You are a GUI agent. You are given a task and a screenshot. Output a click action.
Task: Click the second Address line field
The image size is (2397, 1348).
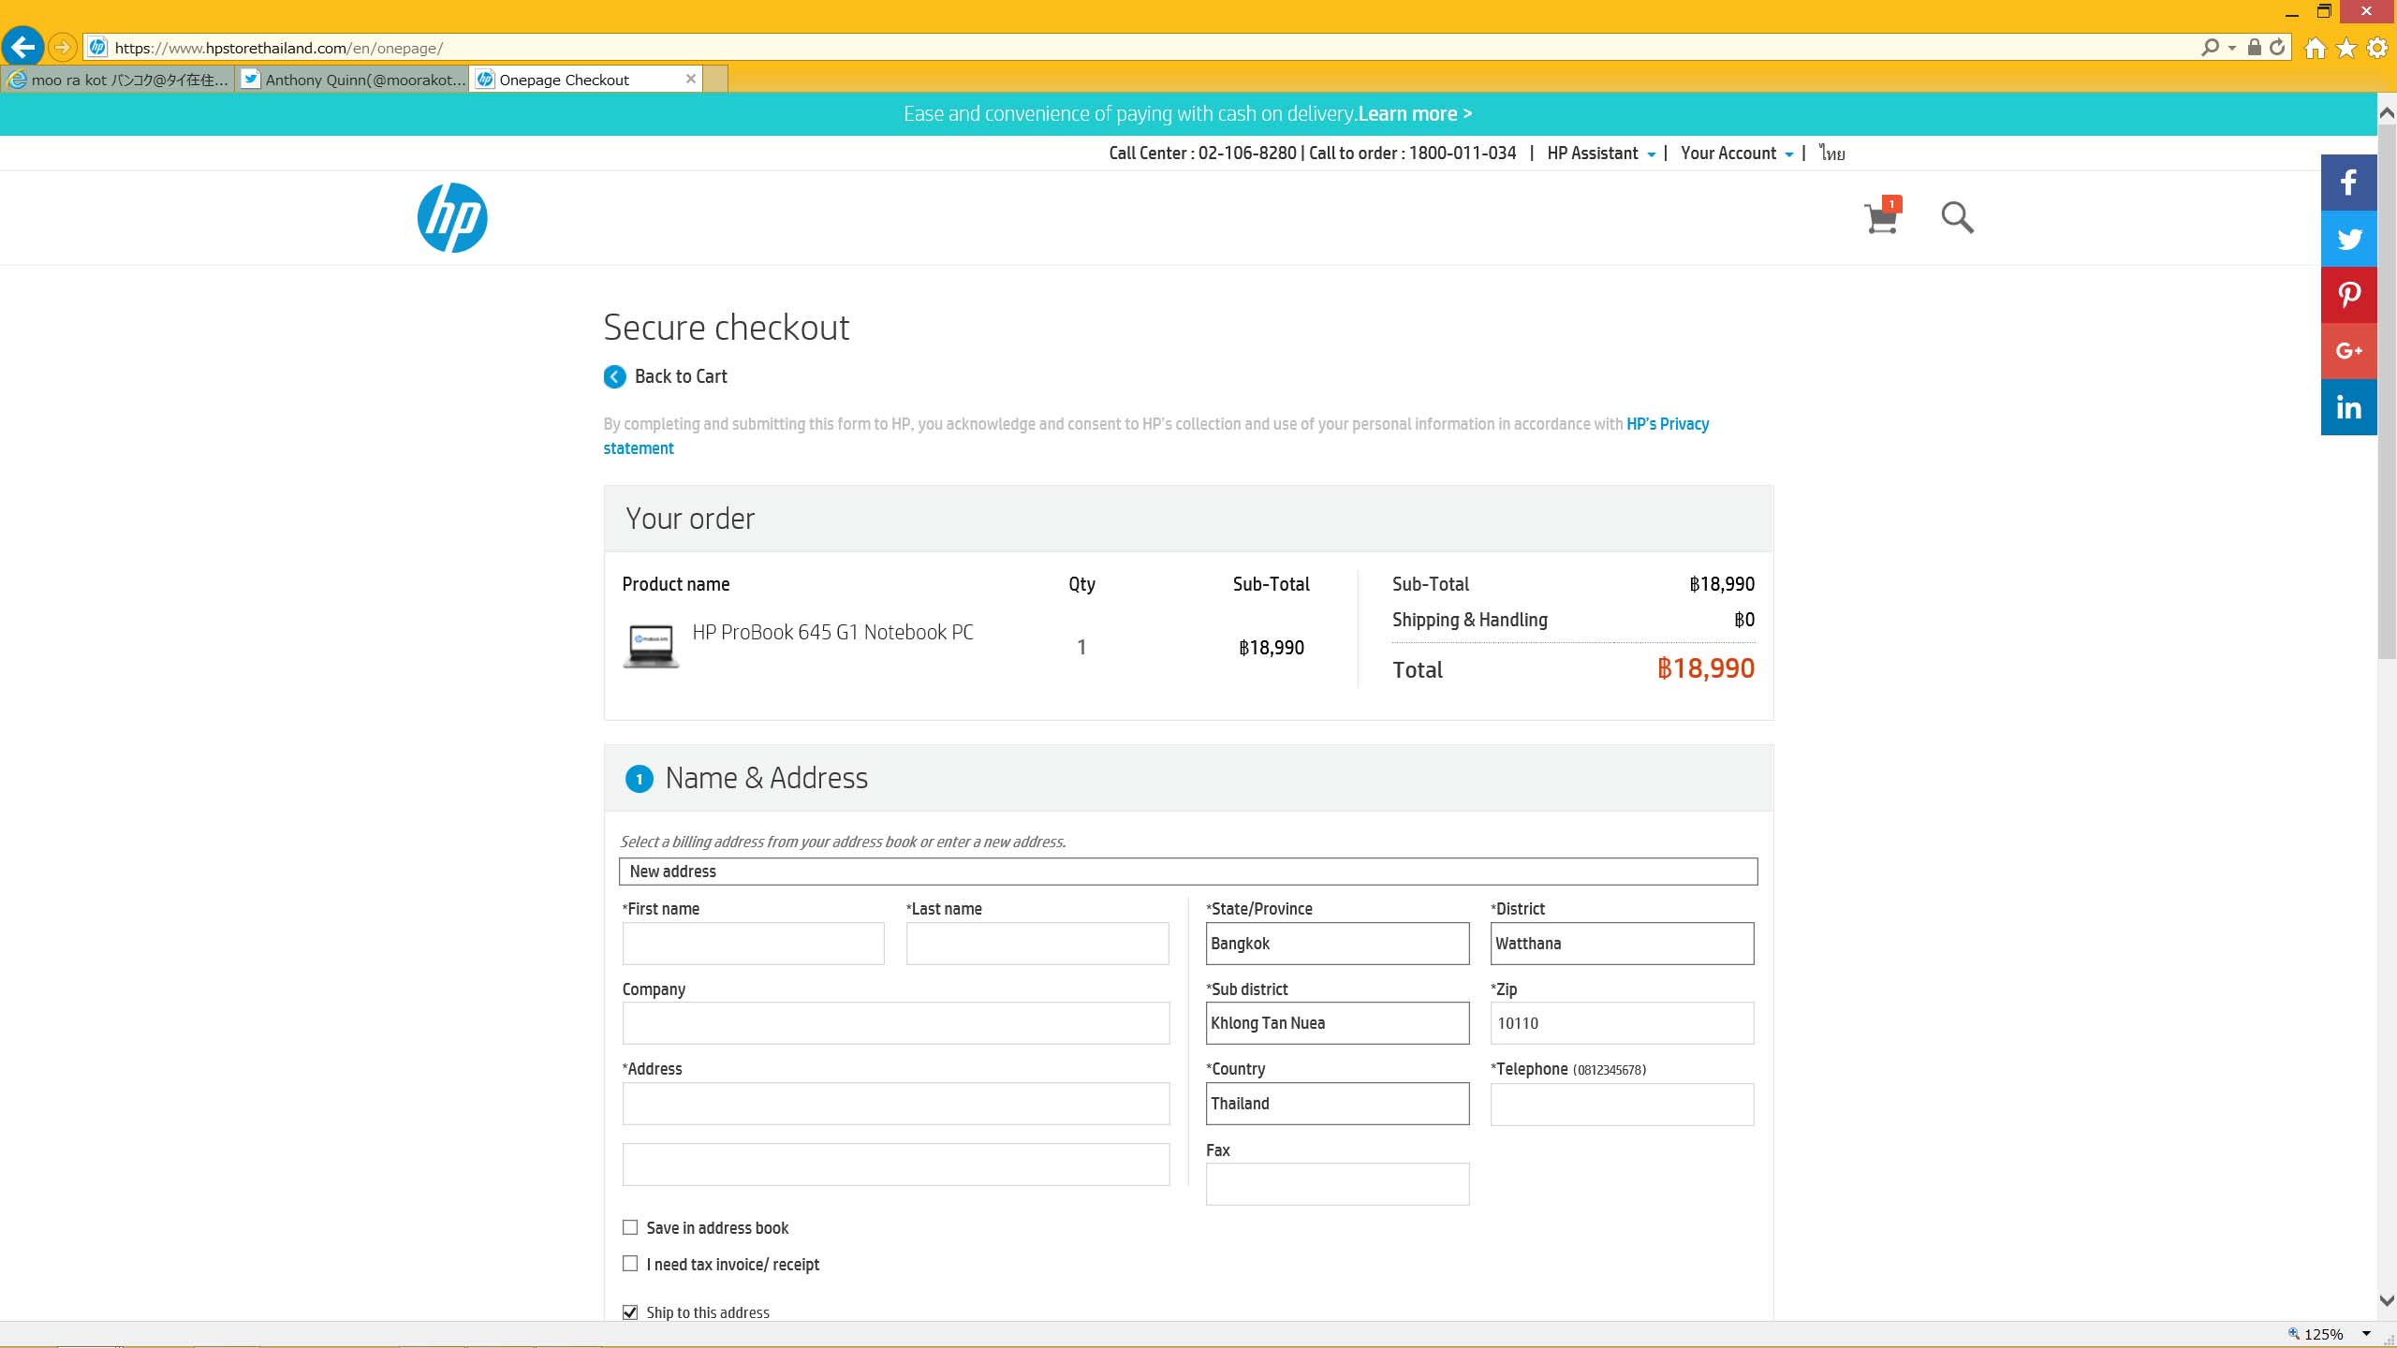click(896, 1165)
